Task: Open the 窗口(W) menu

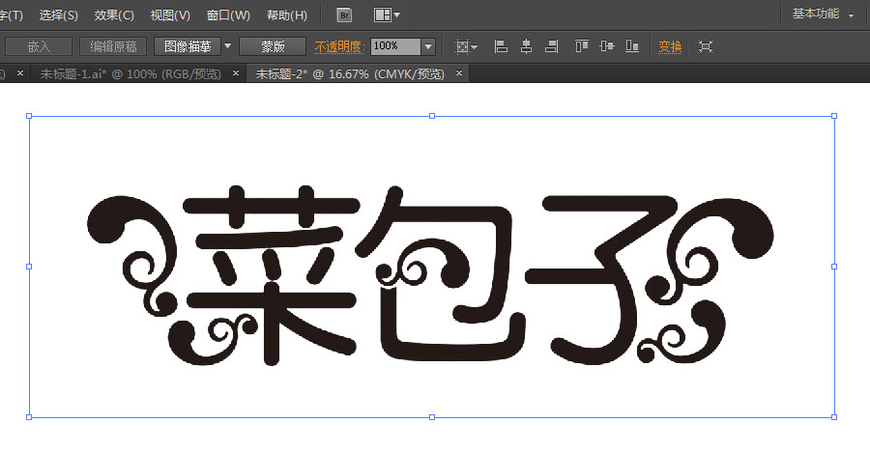Action: pos(228,15)
